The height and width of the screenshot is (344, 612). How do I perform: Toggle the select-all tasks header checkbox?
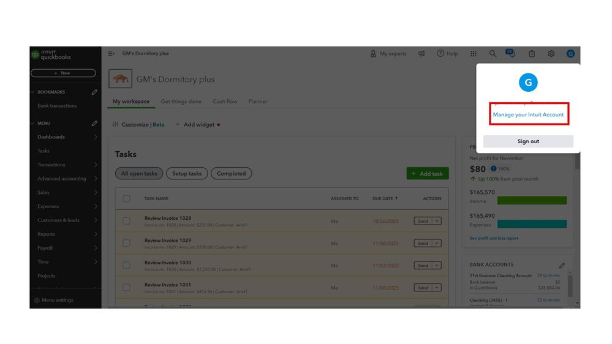click(126, 198)
